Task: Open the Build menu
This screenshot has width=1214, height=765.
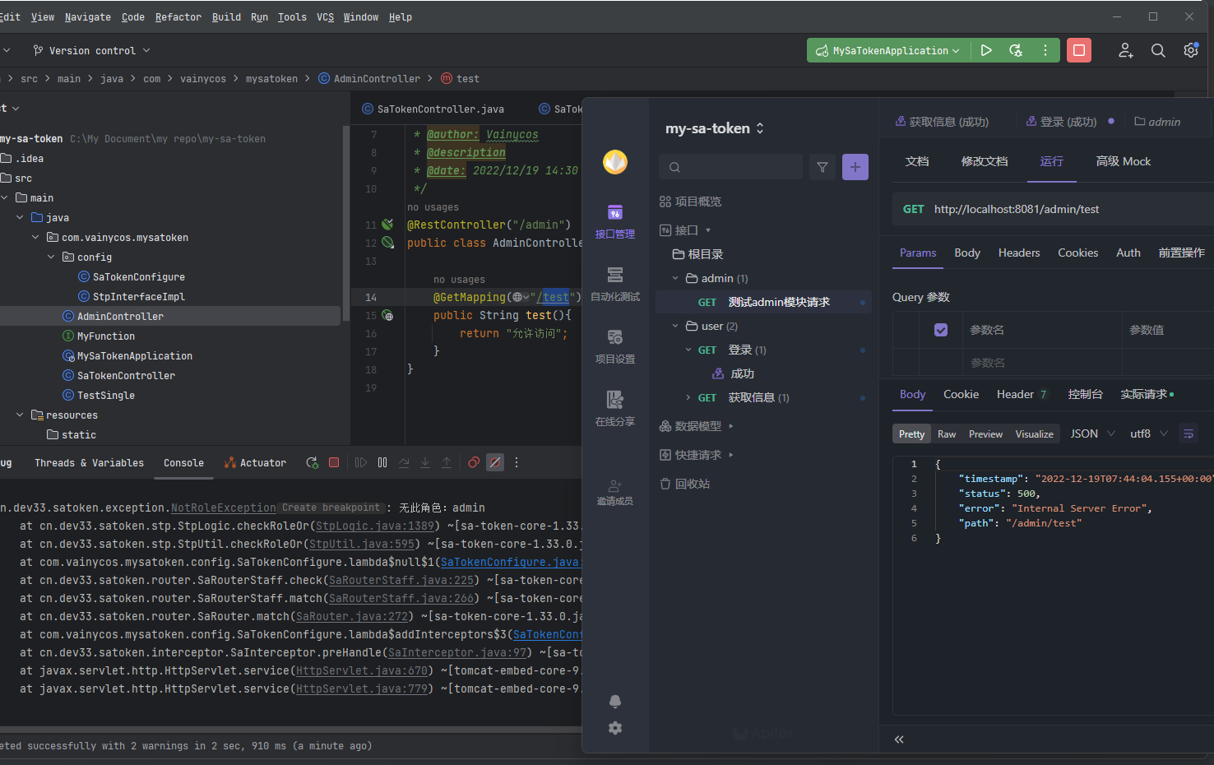Action: (226, 16)
